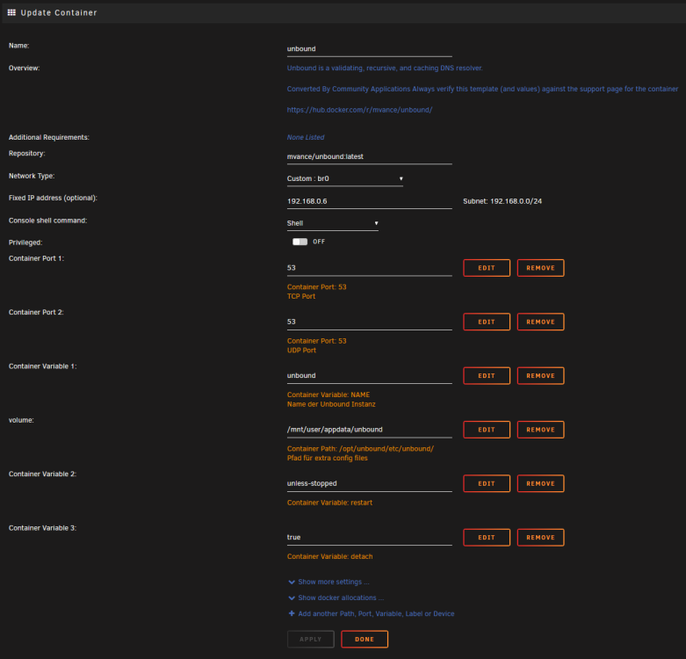686x659 pixels.
Task: Edit the volume path entry
Action: click(487, 430)
